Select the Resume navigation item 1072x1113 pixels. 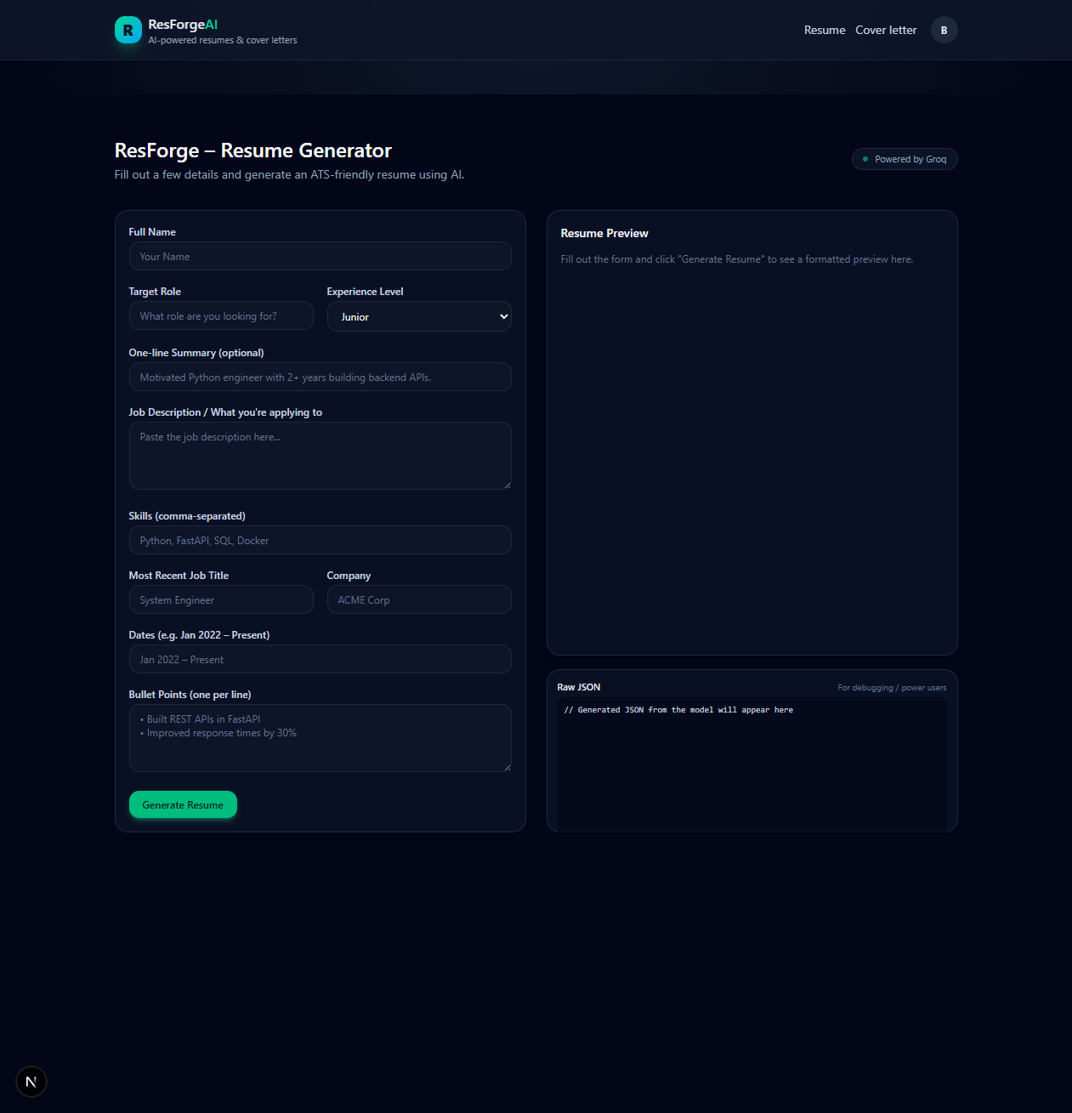click(824, 30)
